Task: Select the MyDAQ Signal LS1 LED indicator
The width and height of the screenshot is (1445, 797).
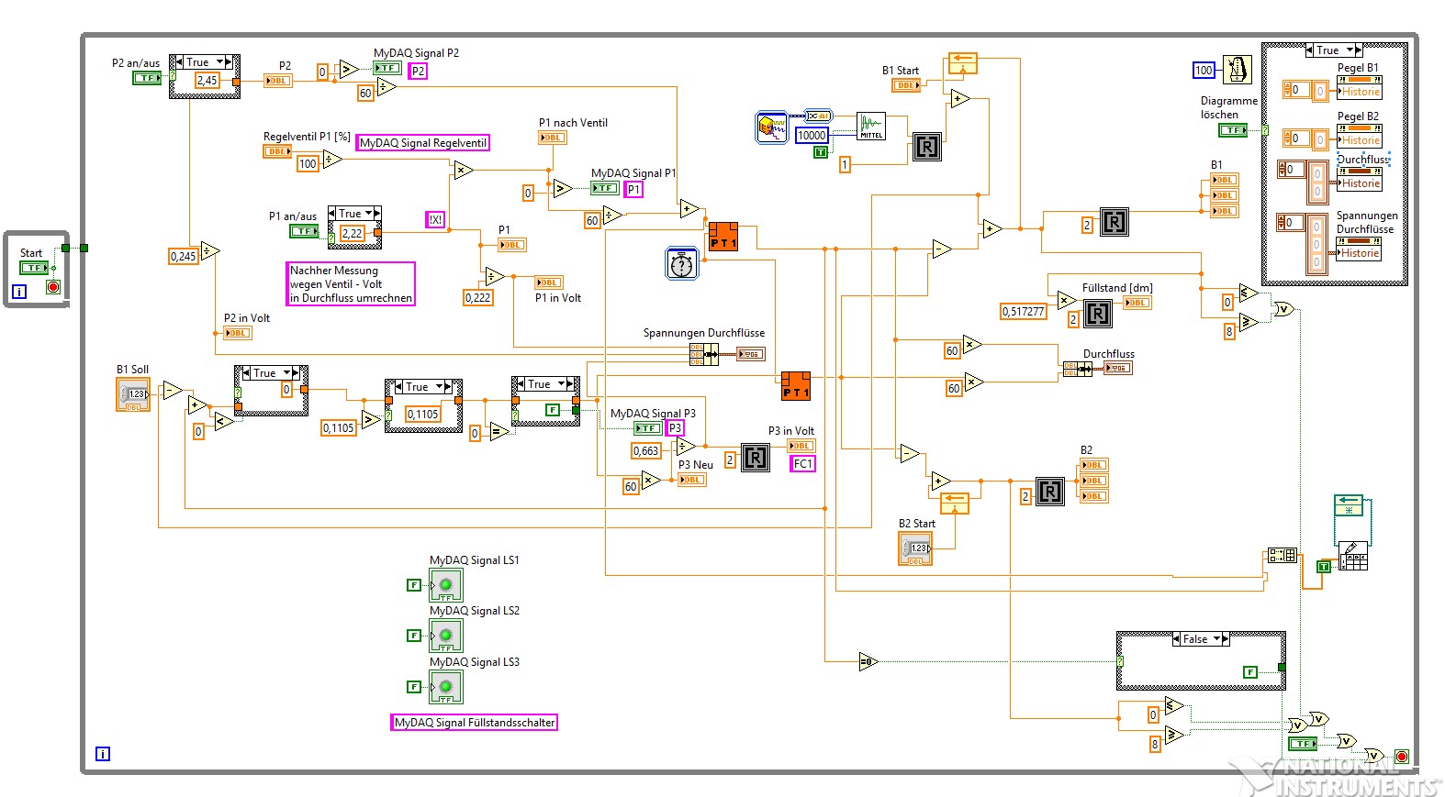Action: (445, 585)
